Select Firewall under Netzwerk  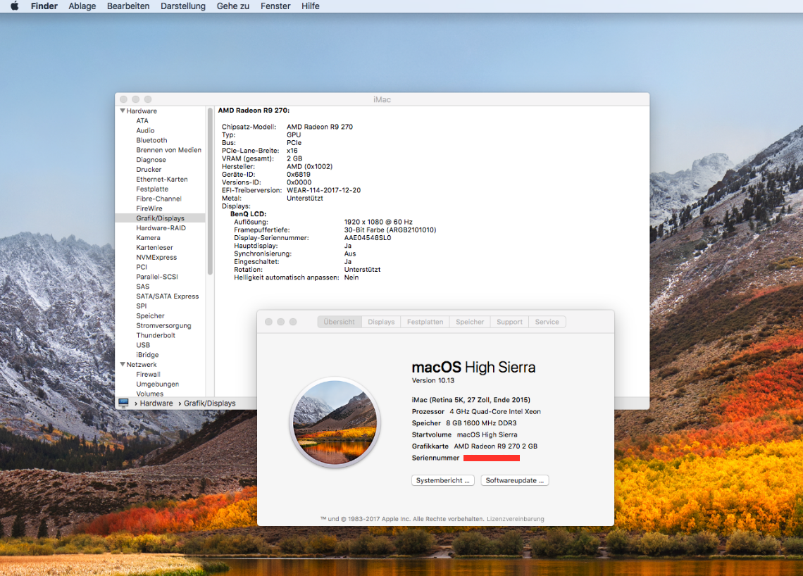click(148, 375)
